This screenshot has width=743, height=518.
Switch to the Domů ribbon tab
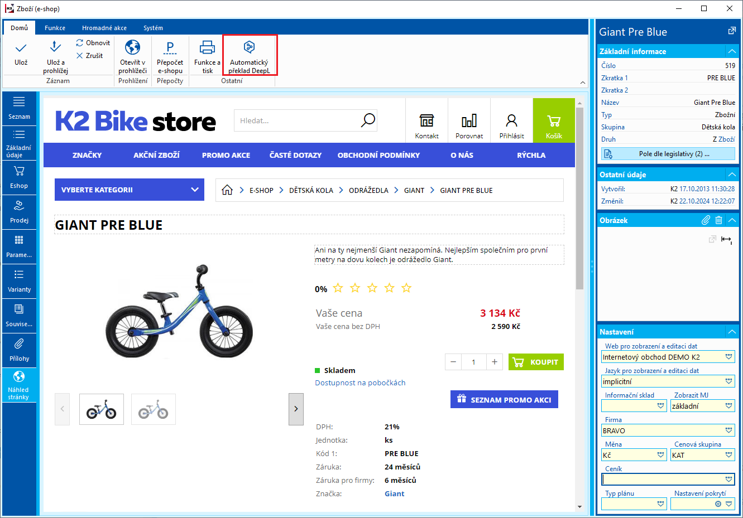(x=20, y=27)
